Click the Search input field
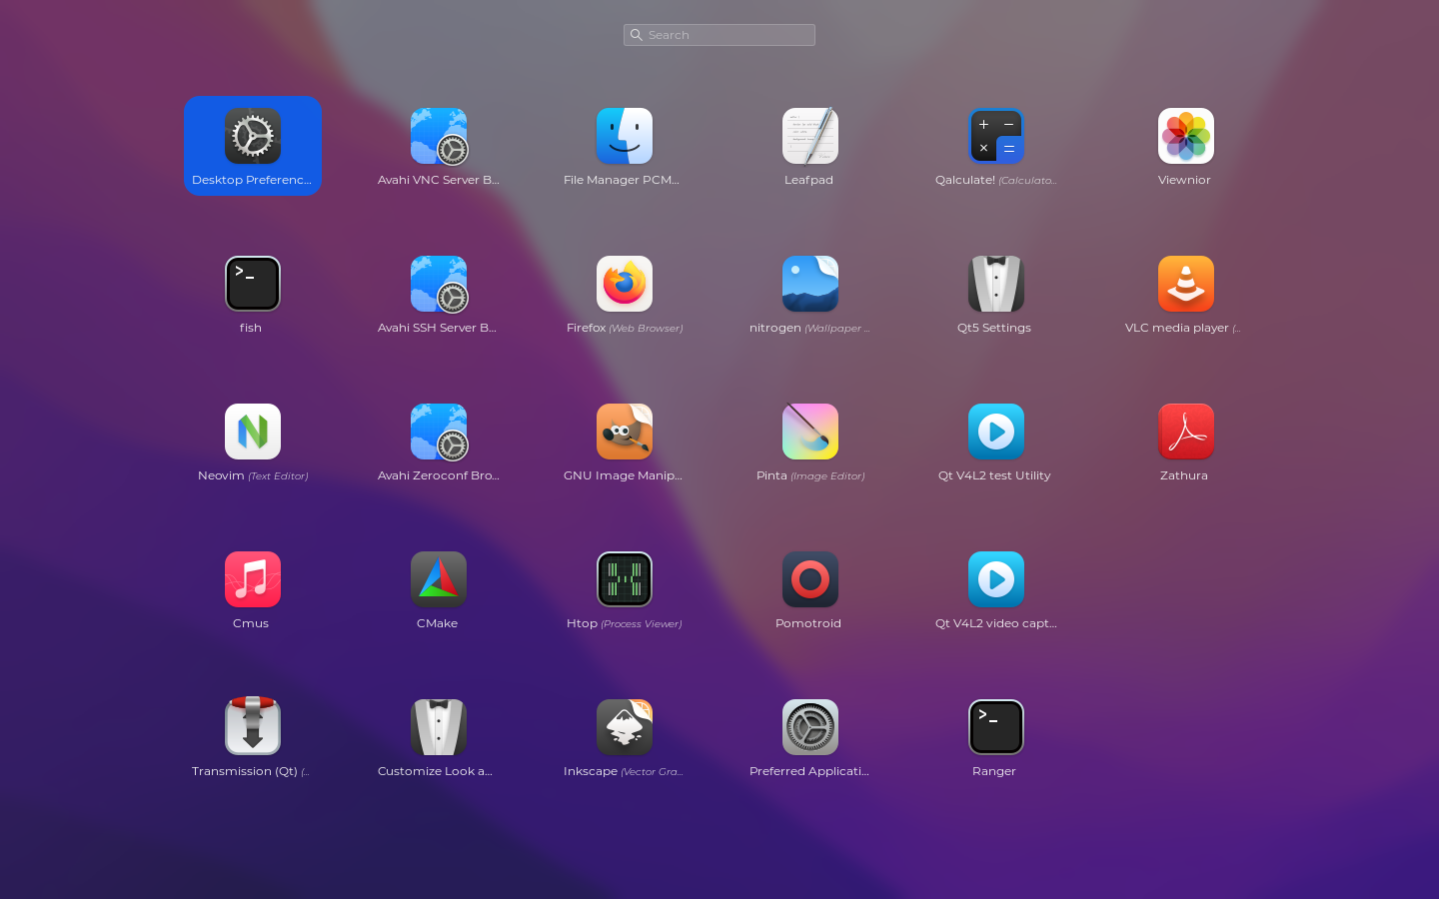The width and height of the screenshot is (1439, 899). pos(719,35)
